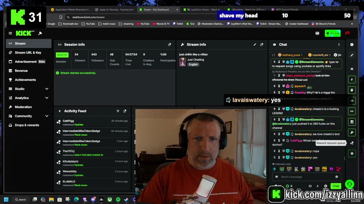Click the broadcast signal icon in right sidebar
Viewport: 364px width, 204px height.
[x=352, y=111]
